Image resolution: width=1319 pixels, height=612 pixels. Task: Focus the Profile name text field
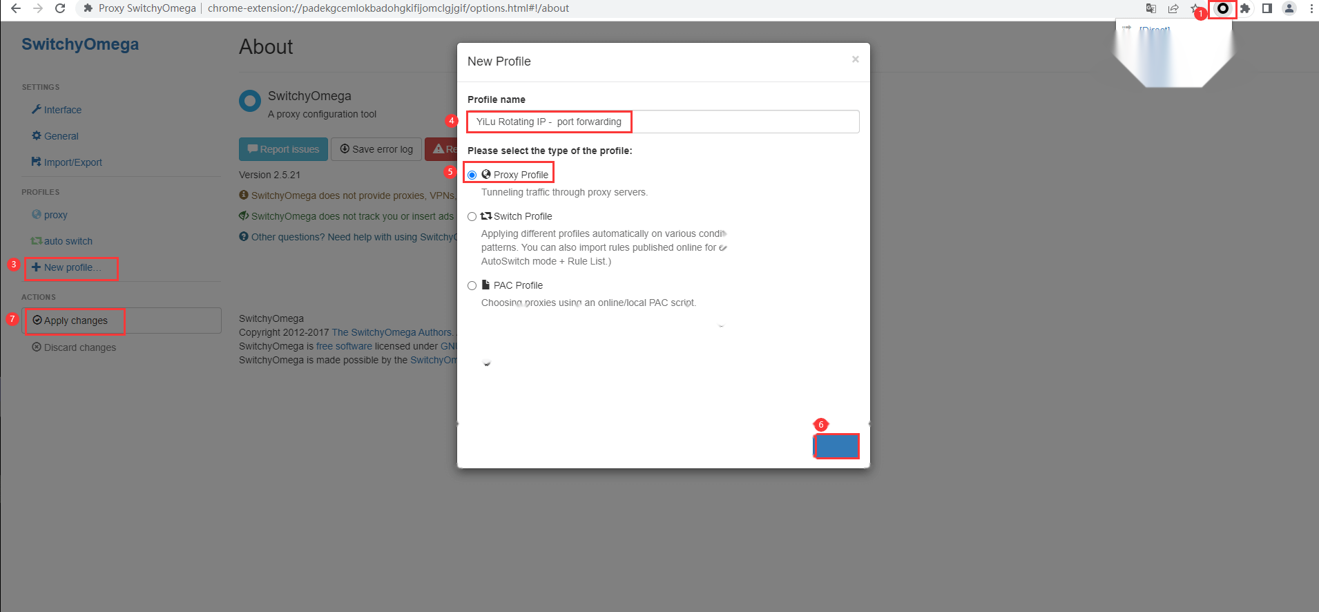click(x=664, y=122)
